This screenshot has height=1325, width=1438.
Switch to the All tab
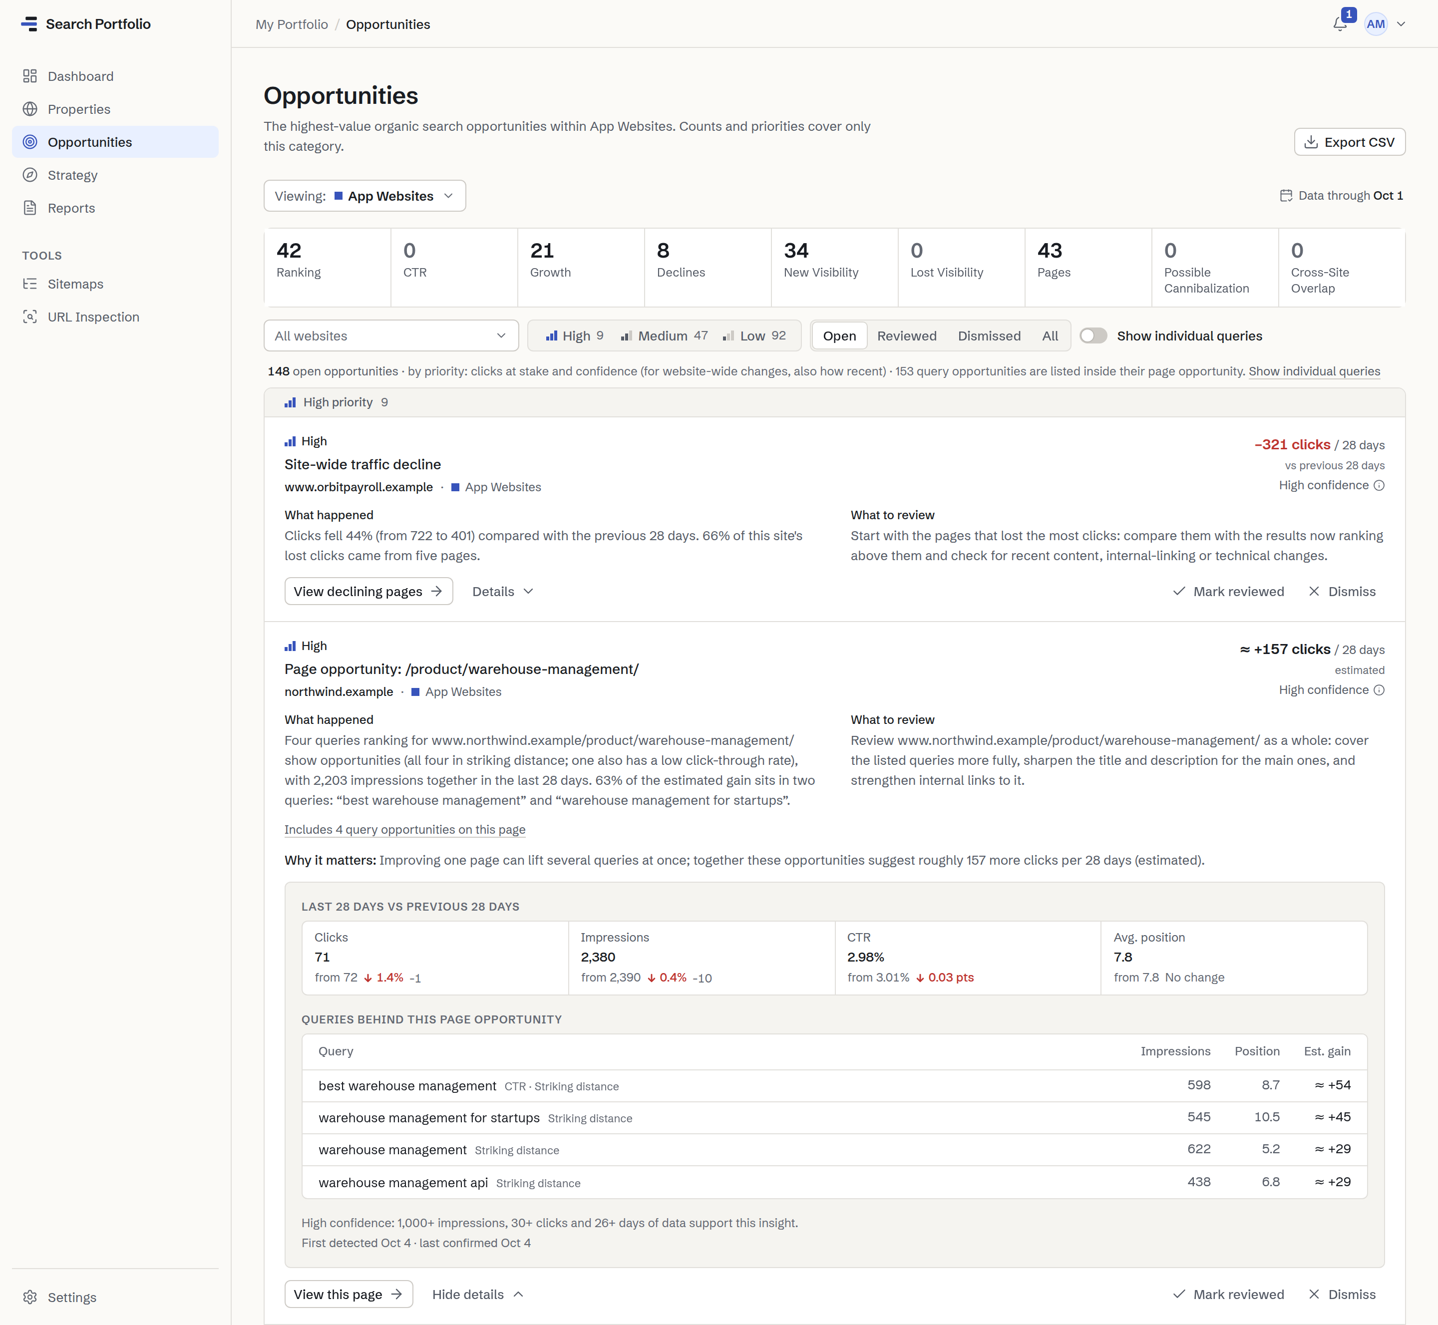click(1050, 335)
